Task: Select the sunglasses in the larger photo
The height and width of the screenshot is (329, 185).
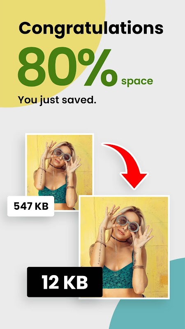Action: coord(127,223)
